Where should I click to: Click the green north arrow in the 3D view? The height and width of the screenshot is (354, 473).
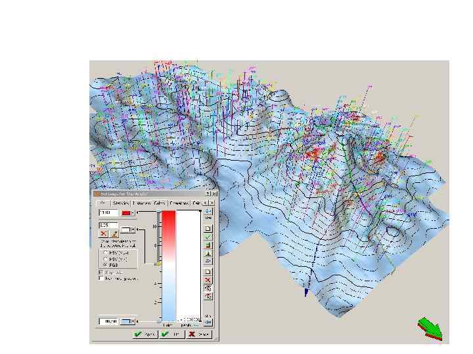click(x=430, y=328)
